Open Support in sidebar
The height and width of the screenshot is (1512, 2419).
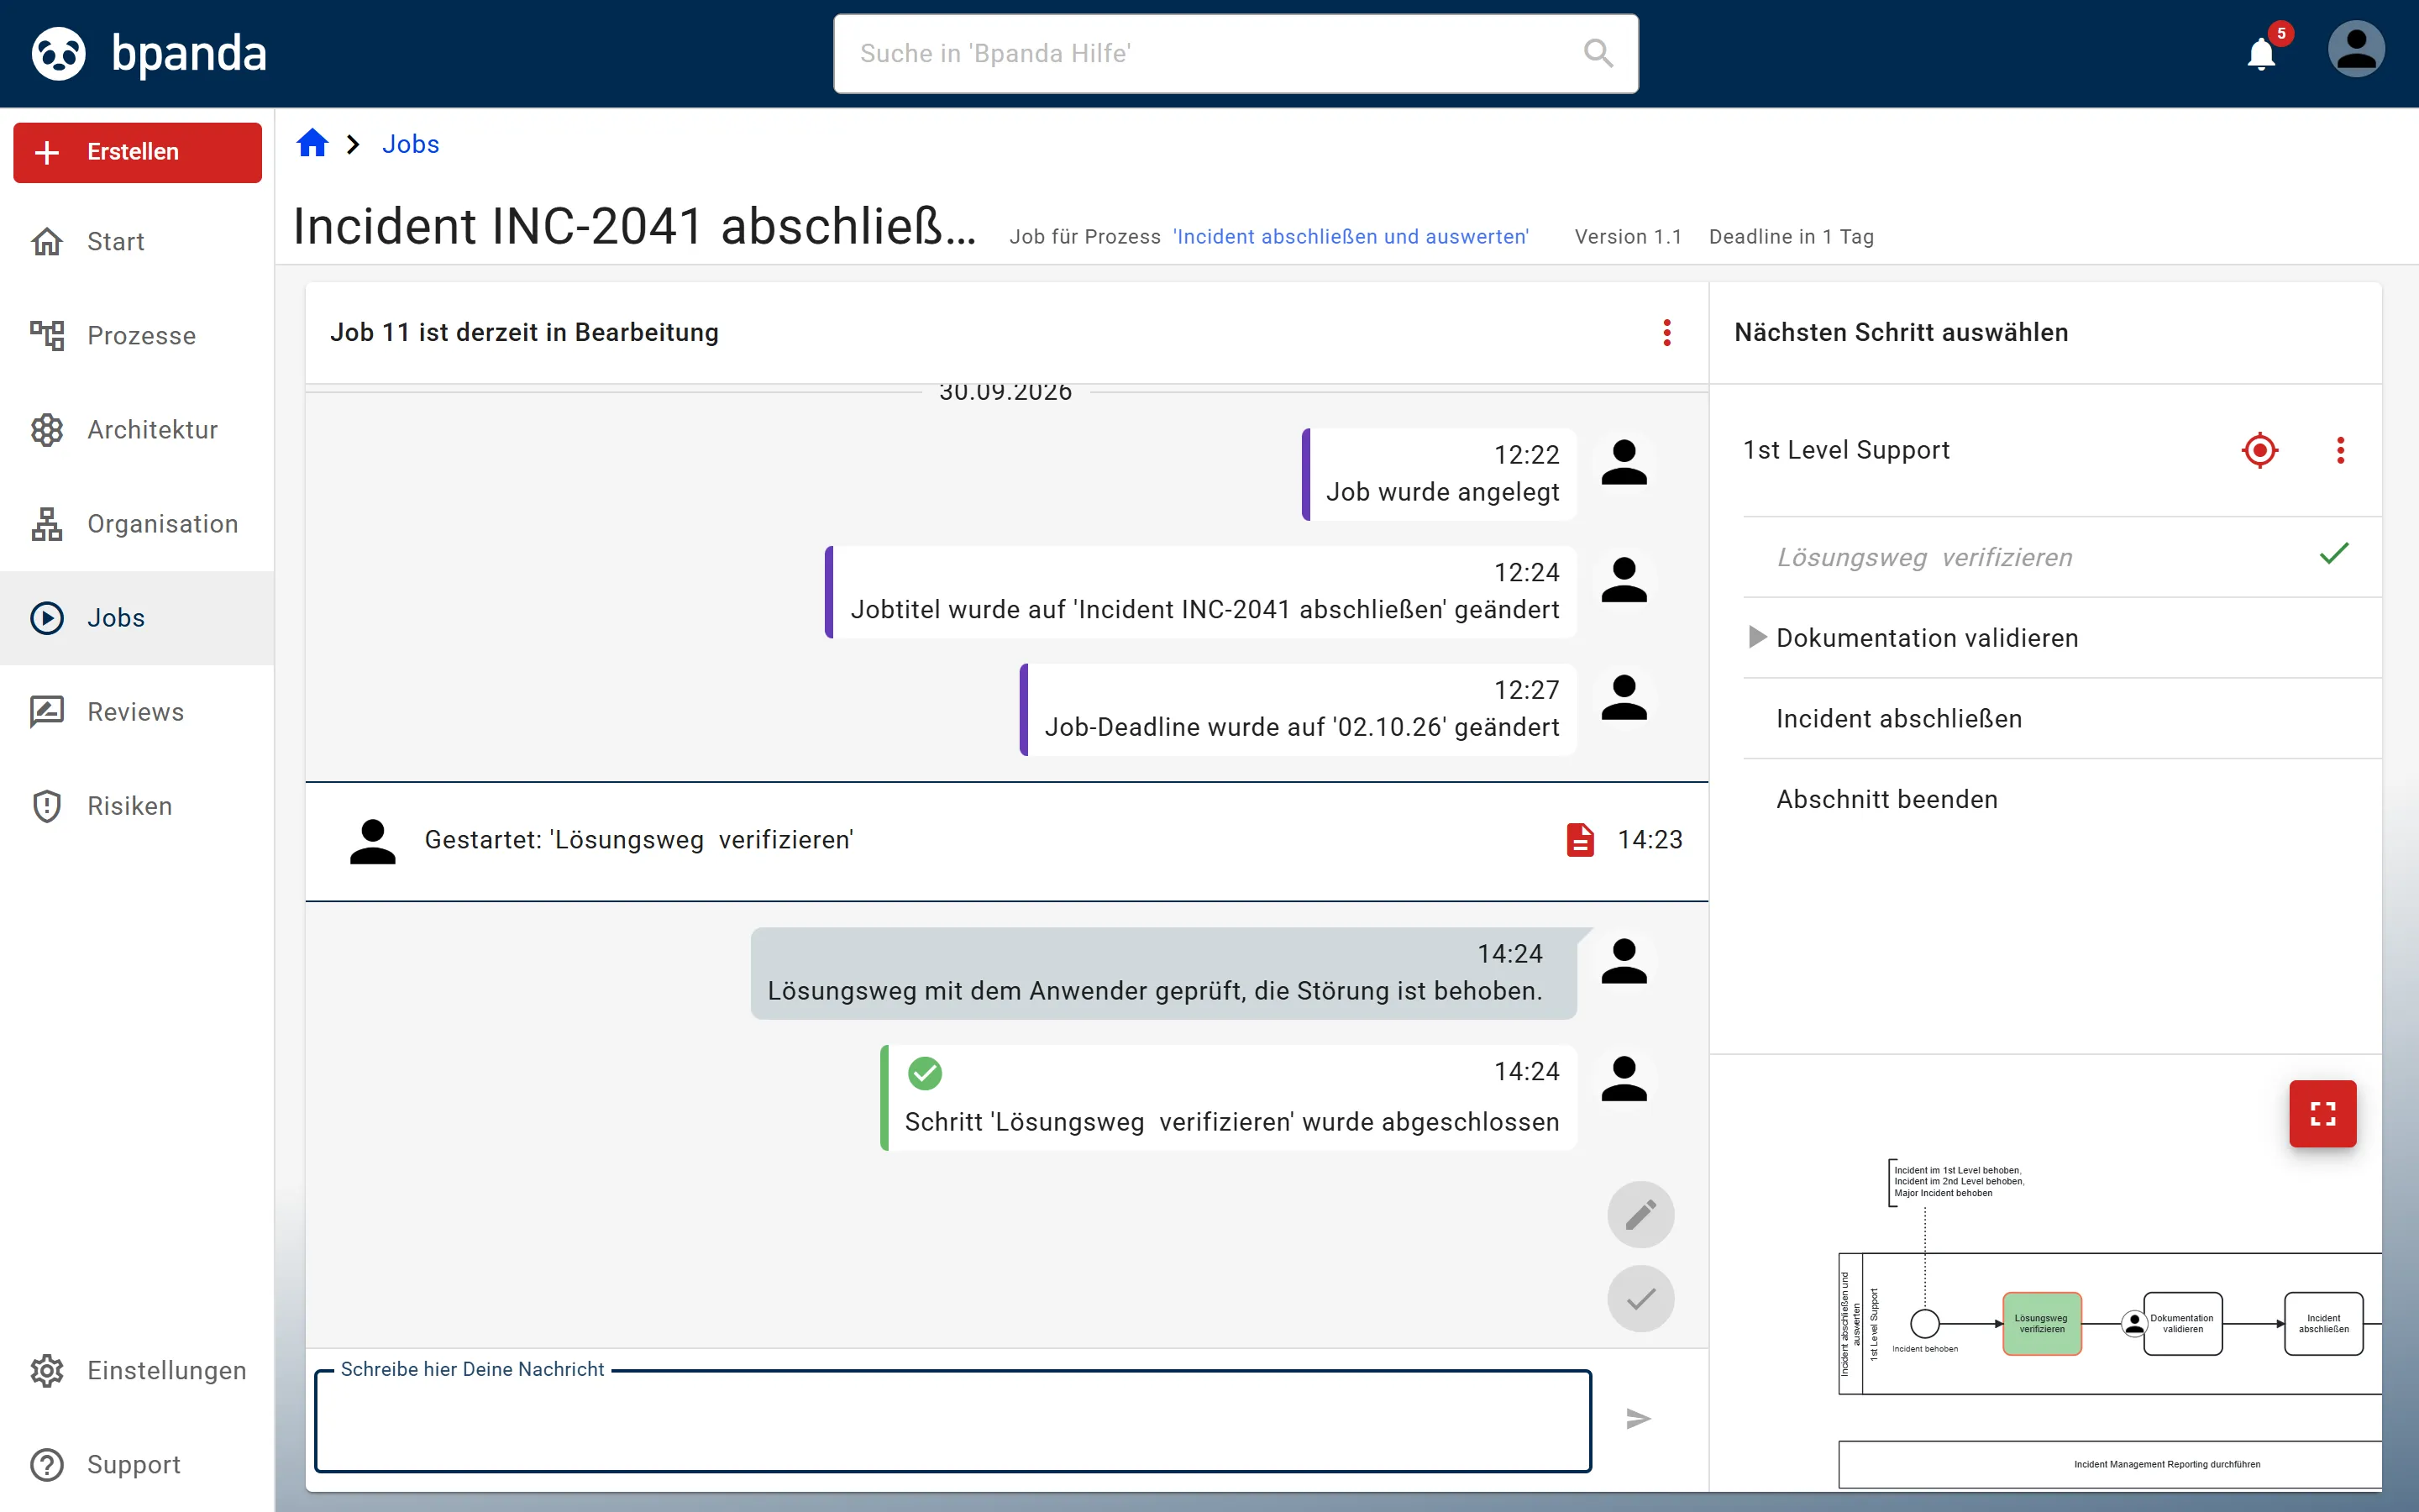pyautogui.click(x=138, y=1464)
